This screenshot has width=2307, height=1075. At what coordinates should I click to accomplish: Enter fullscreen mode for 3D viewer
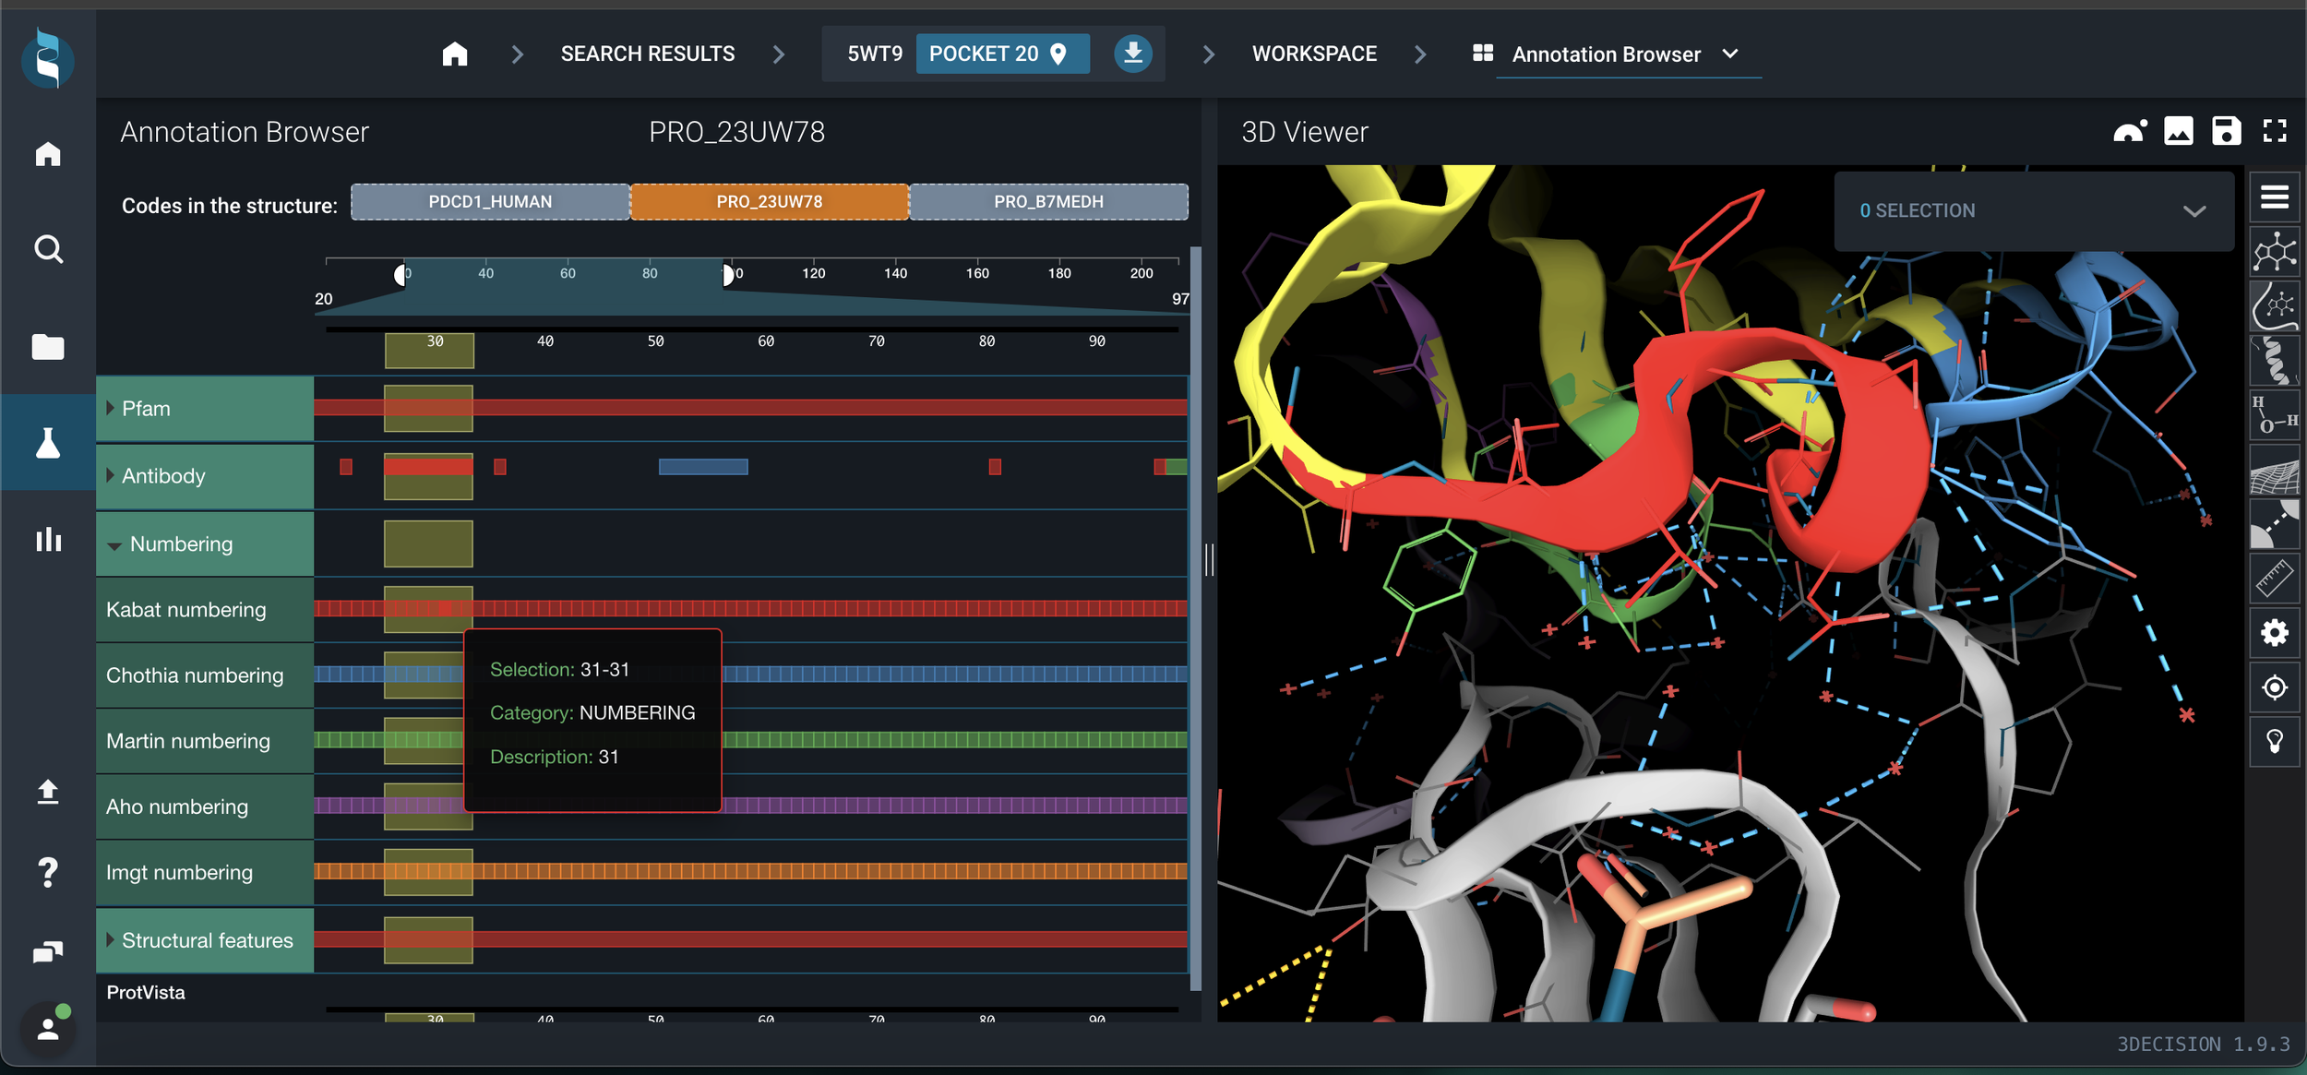2274,132
